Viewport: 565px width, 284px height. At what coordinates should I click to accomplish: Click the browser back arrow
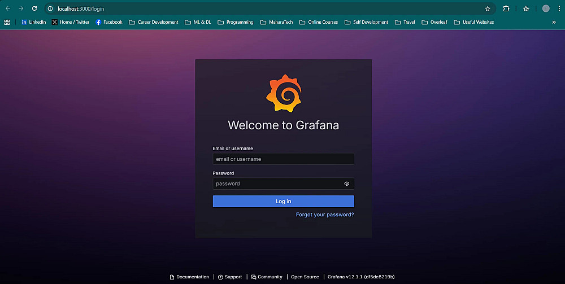coord(8,8)
